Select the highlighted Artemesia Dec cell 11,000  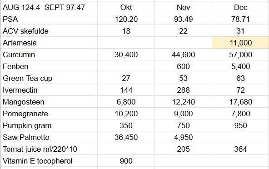point(240,43)
